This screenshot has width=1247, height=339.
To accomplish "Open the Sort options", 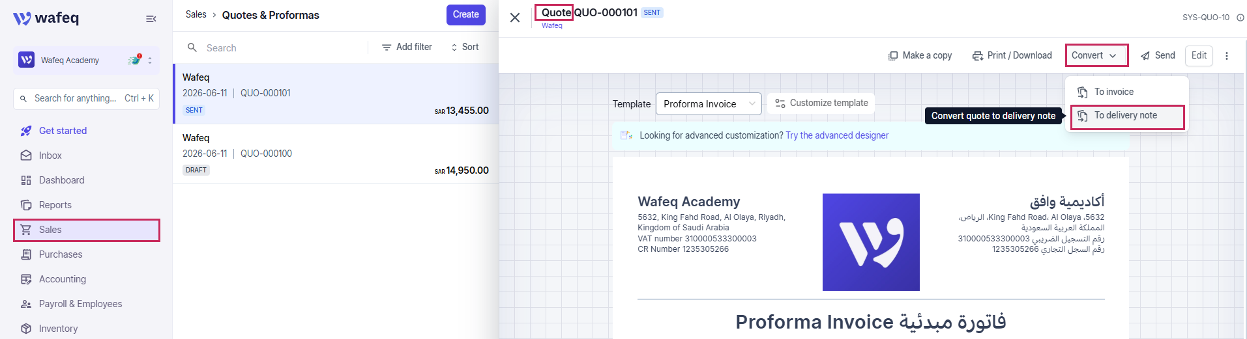I will coord(464,47).
